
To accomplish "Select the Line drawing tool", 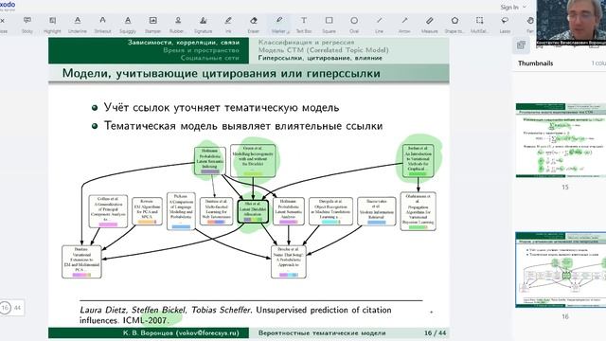I will (379, 25).
